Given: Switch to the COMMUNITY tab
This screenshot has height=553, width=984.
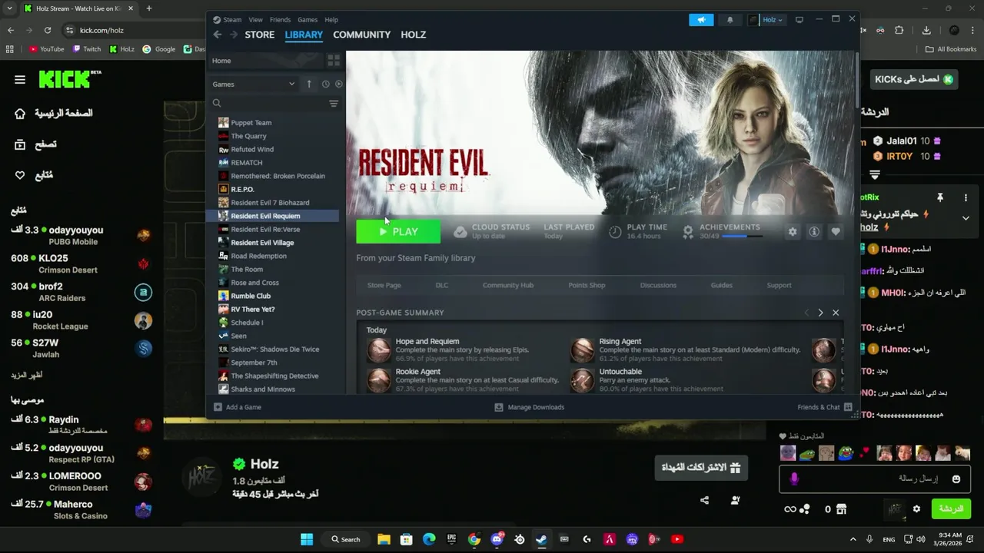Looking at the screenshot, I should click(x=362, y=35).
